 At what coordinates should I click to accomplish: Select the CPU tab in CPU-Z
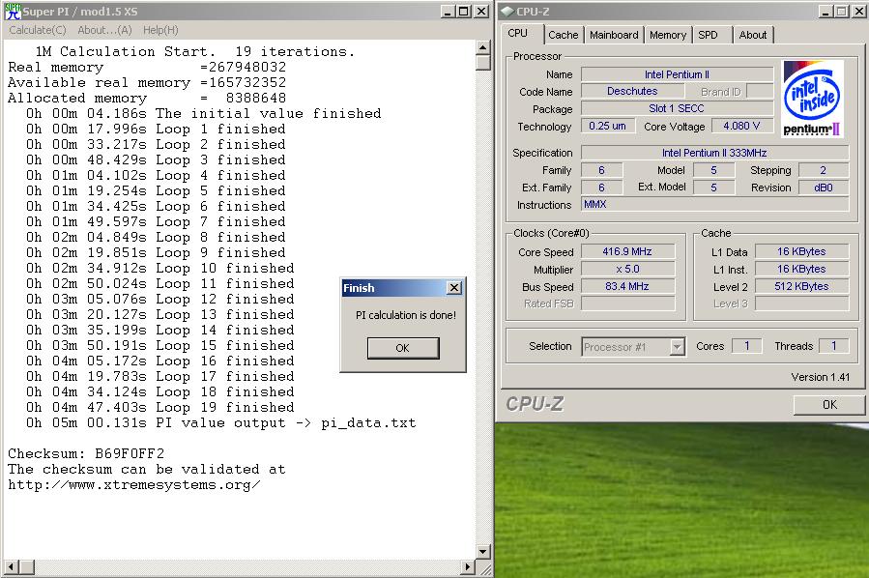click(518, 33)
